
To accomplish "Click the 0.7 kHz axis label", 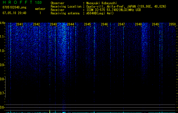I will point(2,93).
